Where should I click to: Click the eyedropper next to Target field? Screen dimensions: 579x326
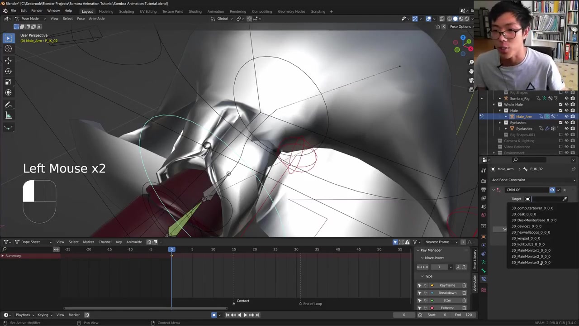(565, 199)
